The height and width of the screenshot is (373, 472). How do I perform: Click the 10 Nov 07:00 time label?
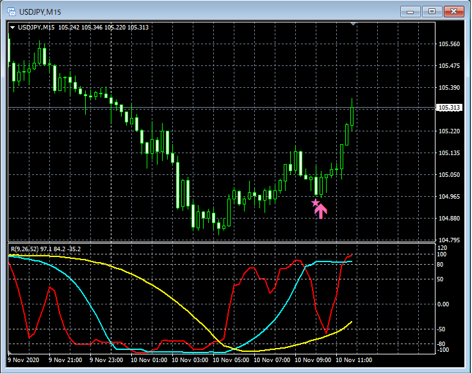pyautogui.click(x=272, y=360)
